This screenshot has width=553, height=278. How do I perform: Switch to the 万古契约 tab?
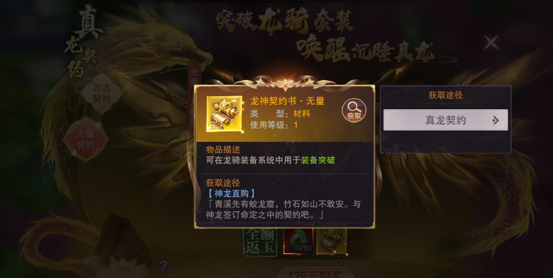tap(101, 93)
